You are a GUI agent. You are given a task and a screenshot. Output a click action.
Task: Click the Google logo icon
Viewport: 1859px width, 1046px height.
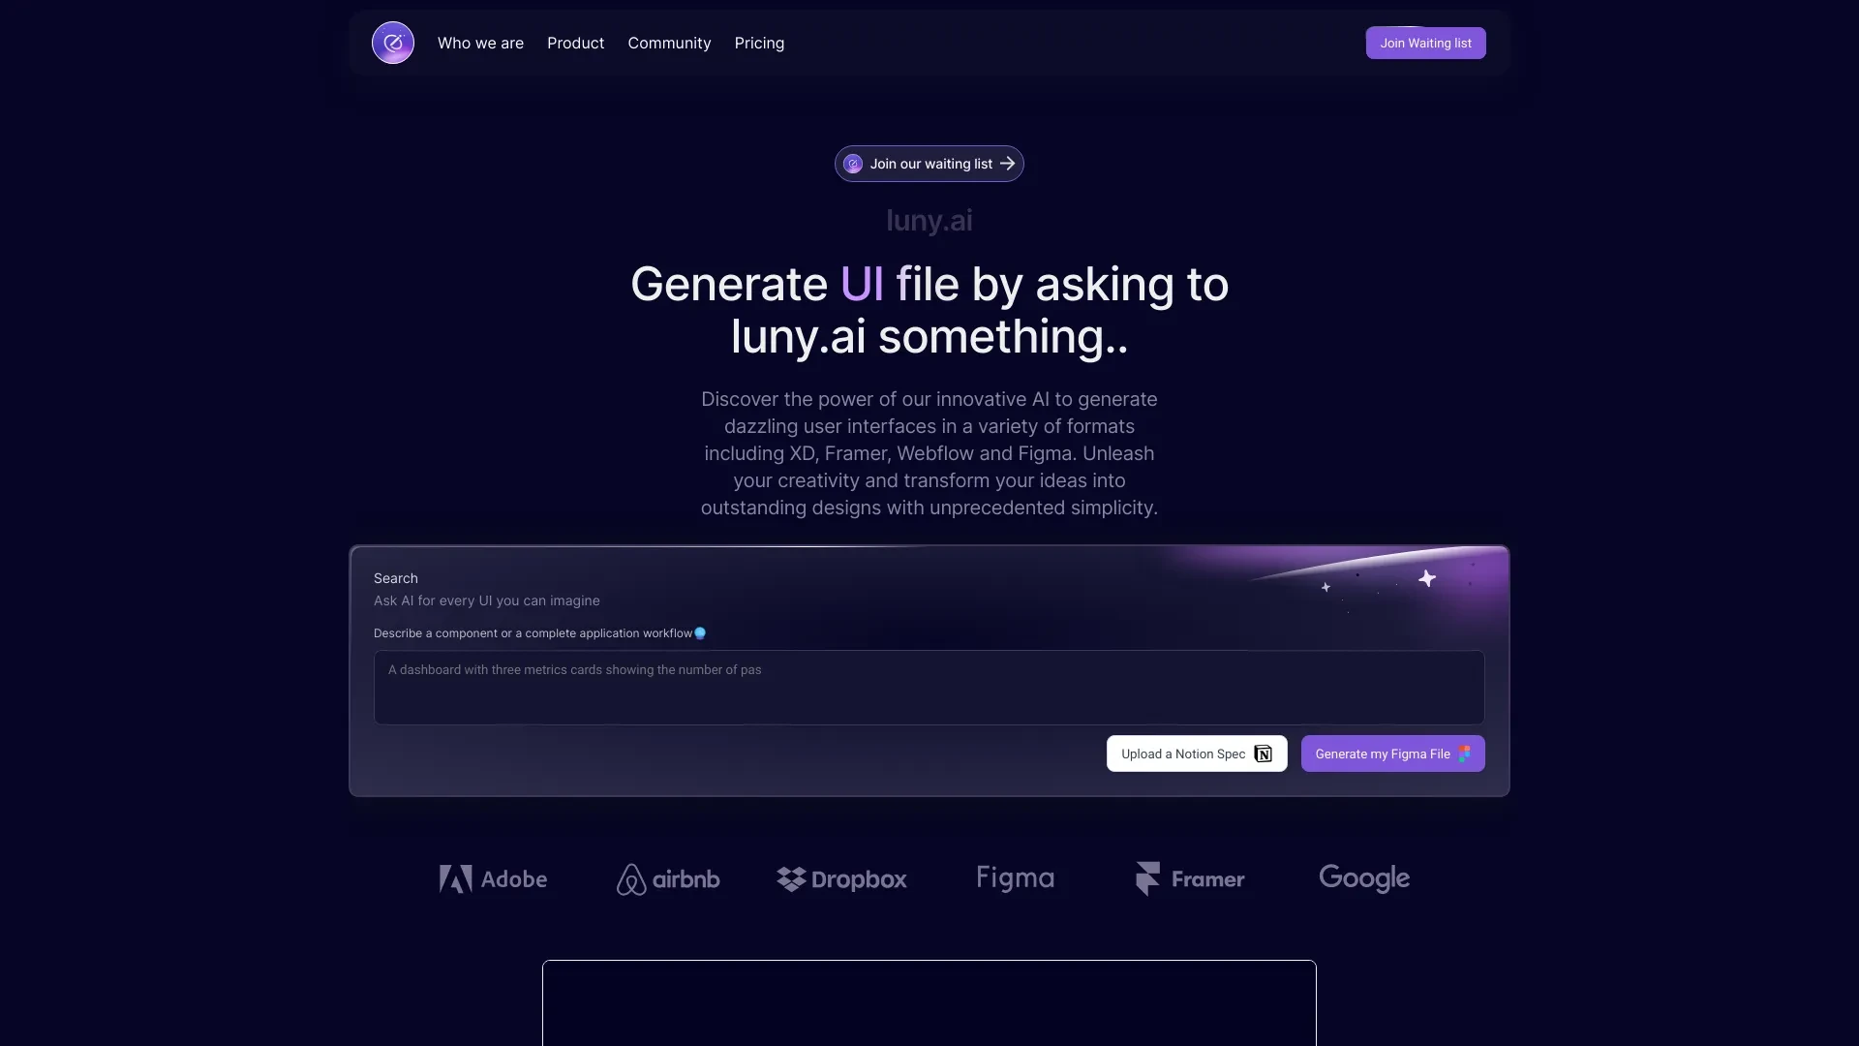(1363, 877)
